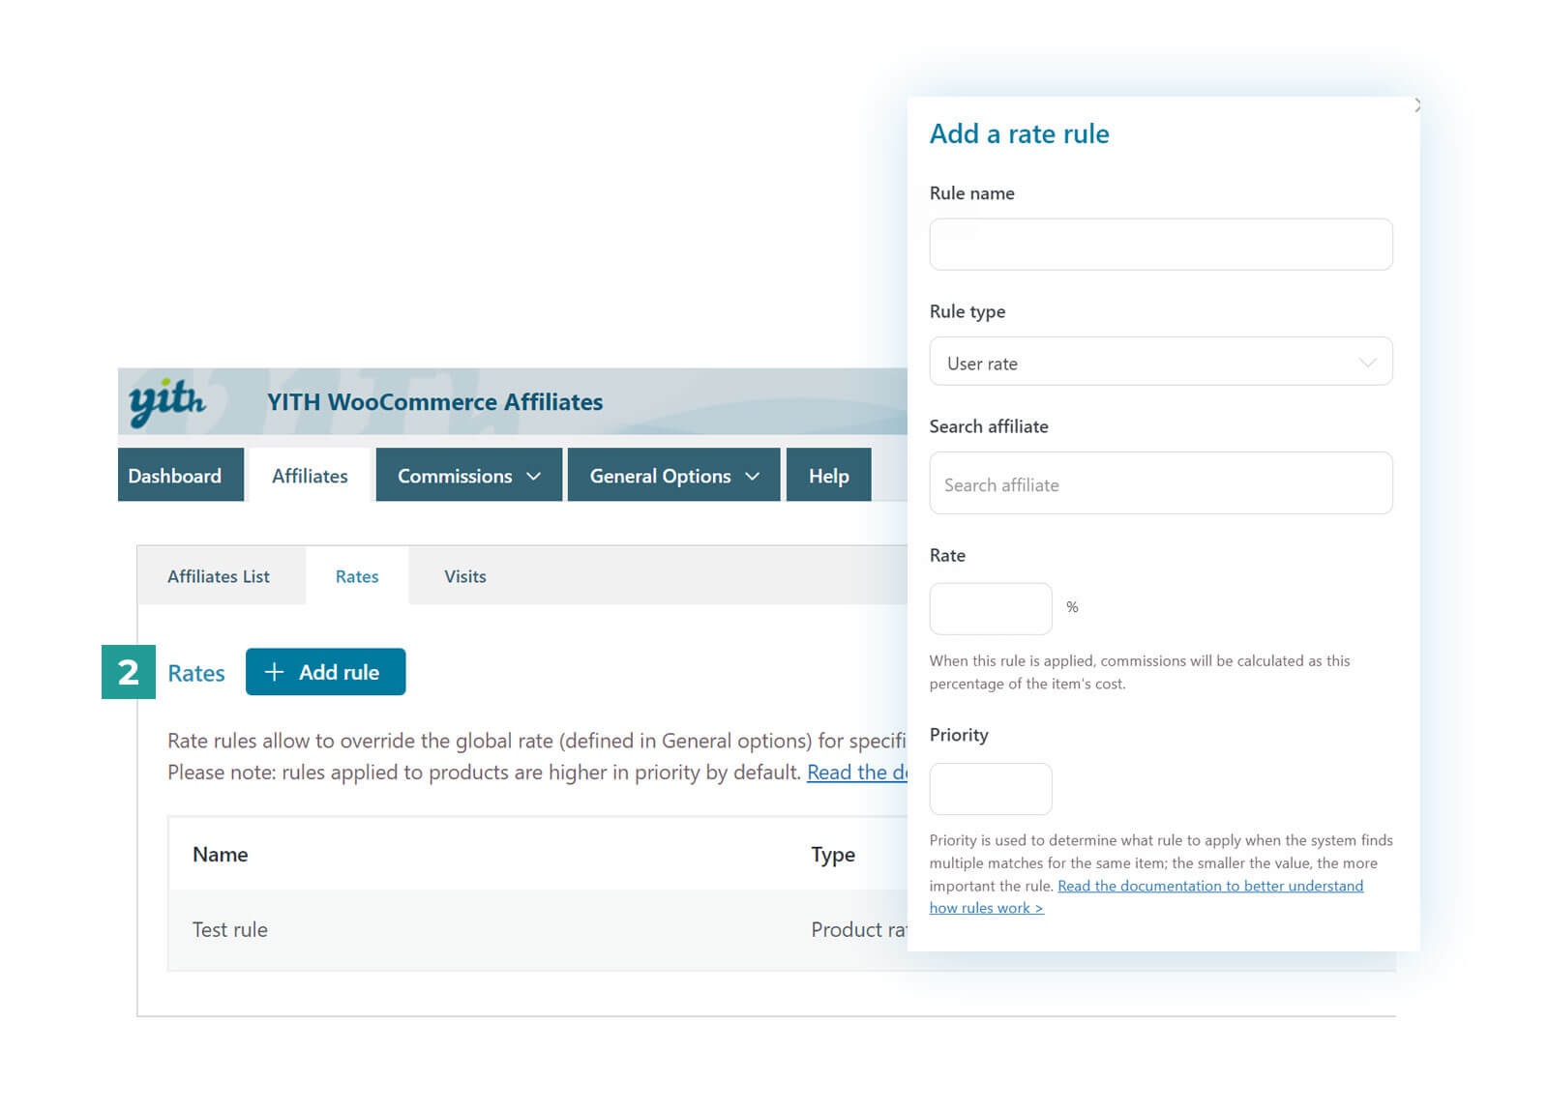Select the Affiliates main tab
This screenshot has width=1548, height=1109.
[310, 475]
